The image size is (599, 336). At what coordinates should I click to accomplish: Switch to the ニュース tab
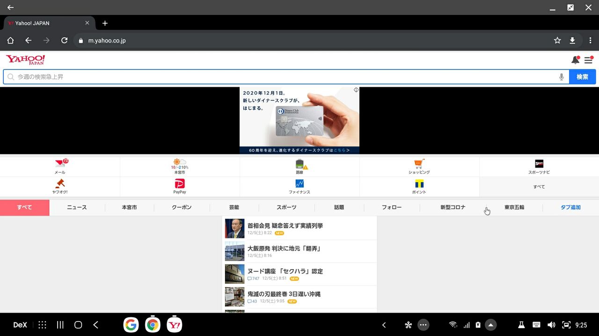[x=77, y=208]
